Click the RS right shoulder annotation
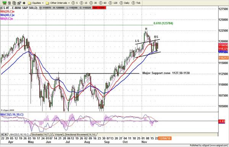Viewport: 229px width, 147px height. tap(156, 37)
